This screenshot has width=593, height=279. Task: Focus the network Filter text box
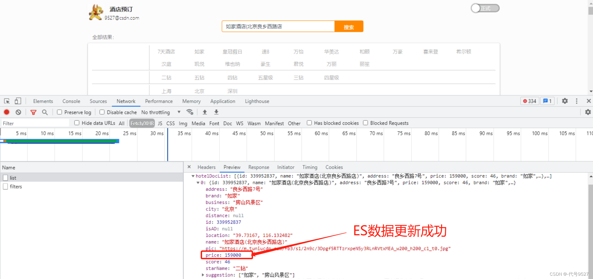[35, 123]
